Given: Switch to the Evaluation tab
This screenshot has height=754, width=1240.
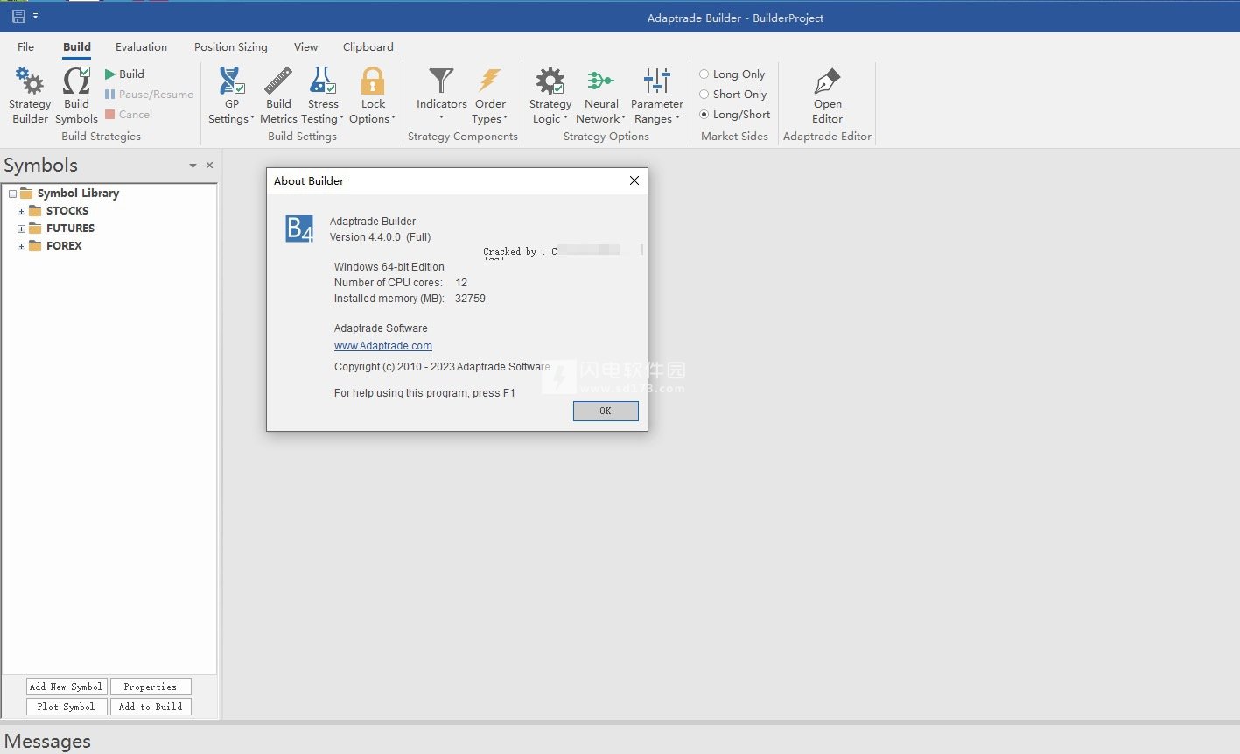Looking at the screenshot, I should [141, 47].
